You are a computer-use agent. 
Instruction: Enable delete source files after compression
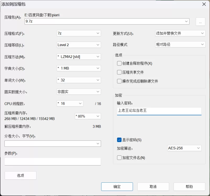pos(119,81)
